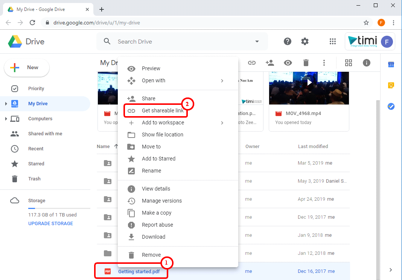Screen dimensions: 402x280
Task: Click the get link icon in toolbar
Action: pyautogui.click(x=252, y=63)
